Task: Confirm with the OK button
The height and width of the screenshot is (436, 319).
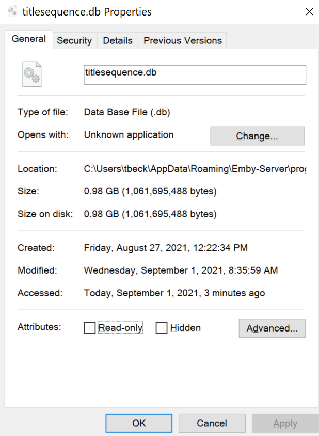Action: 139,423
